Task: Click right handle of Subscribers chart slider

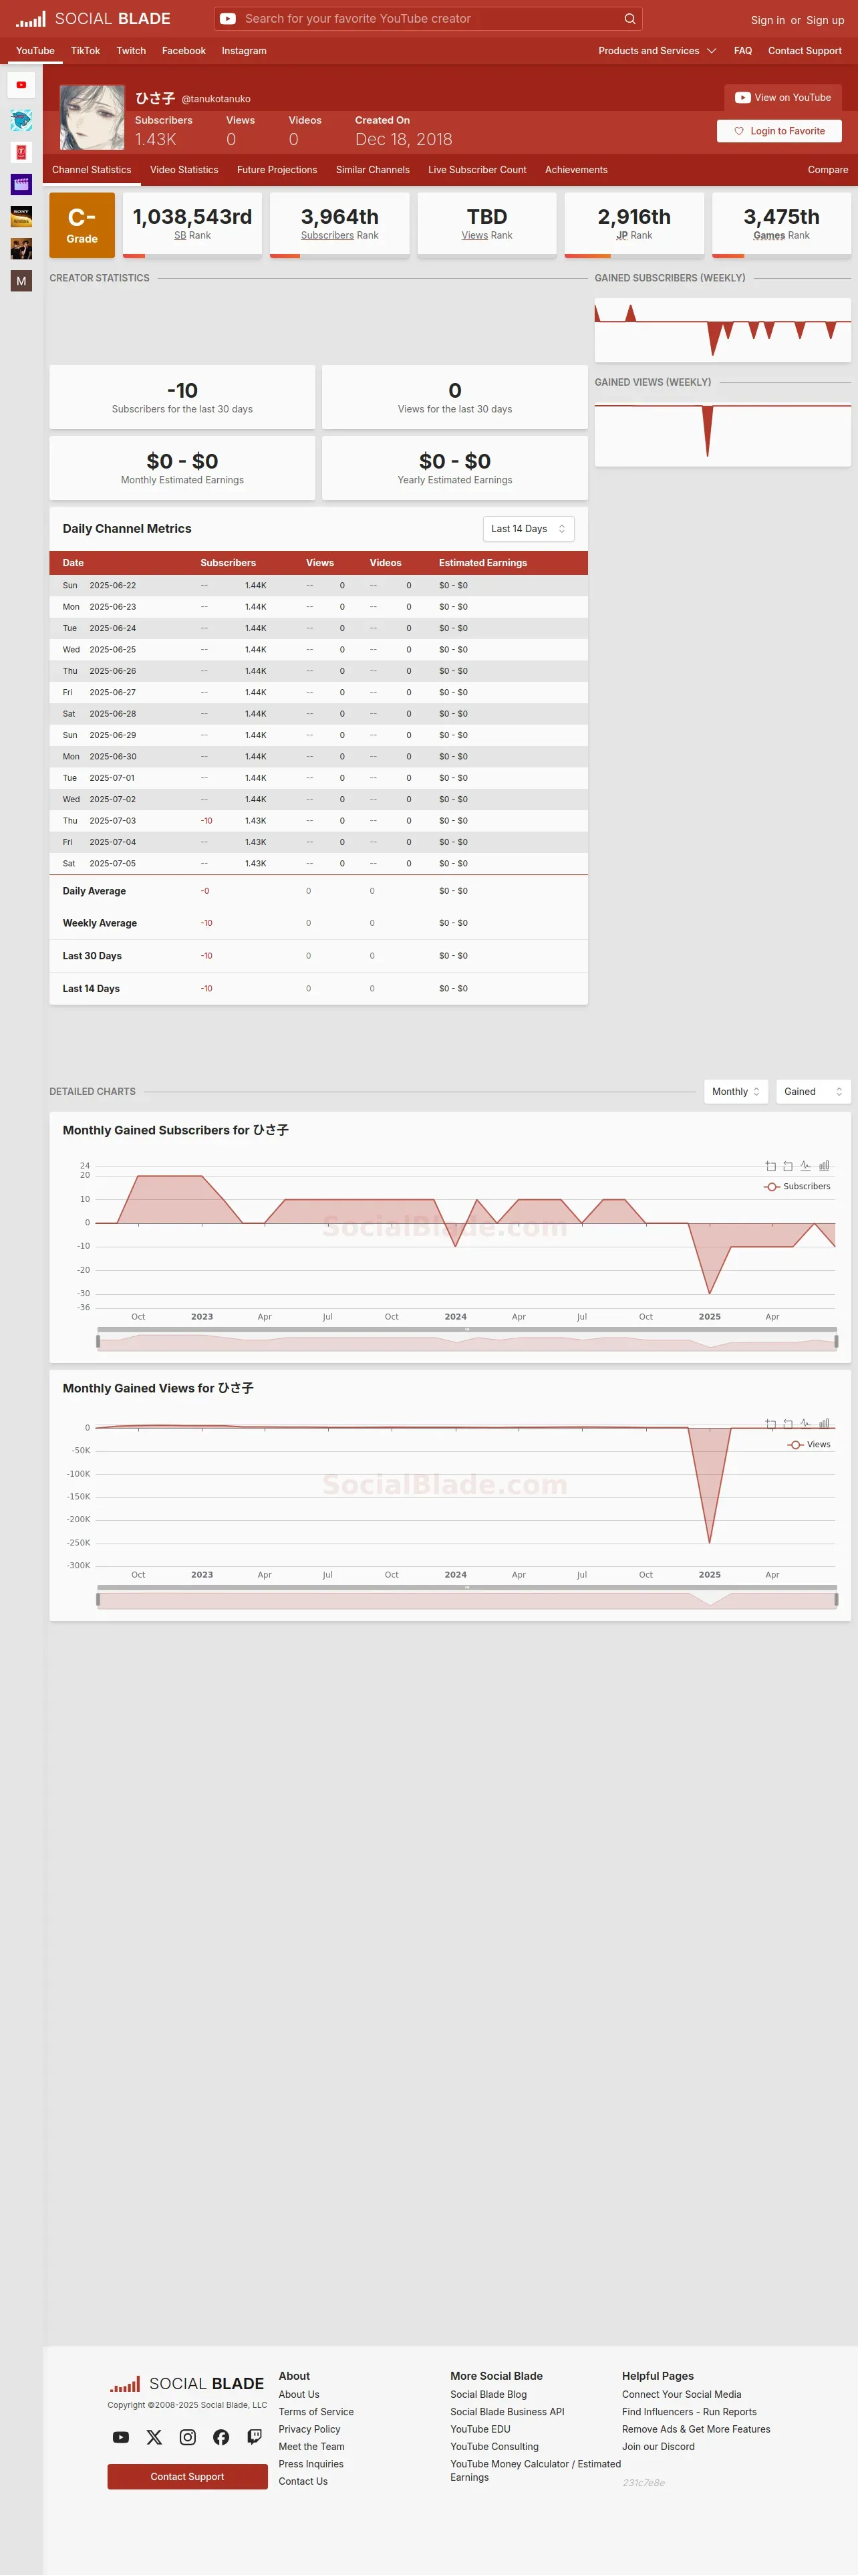Action: (836, 1342)
